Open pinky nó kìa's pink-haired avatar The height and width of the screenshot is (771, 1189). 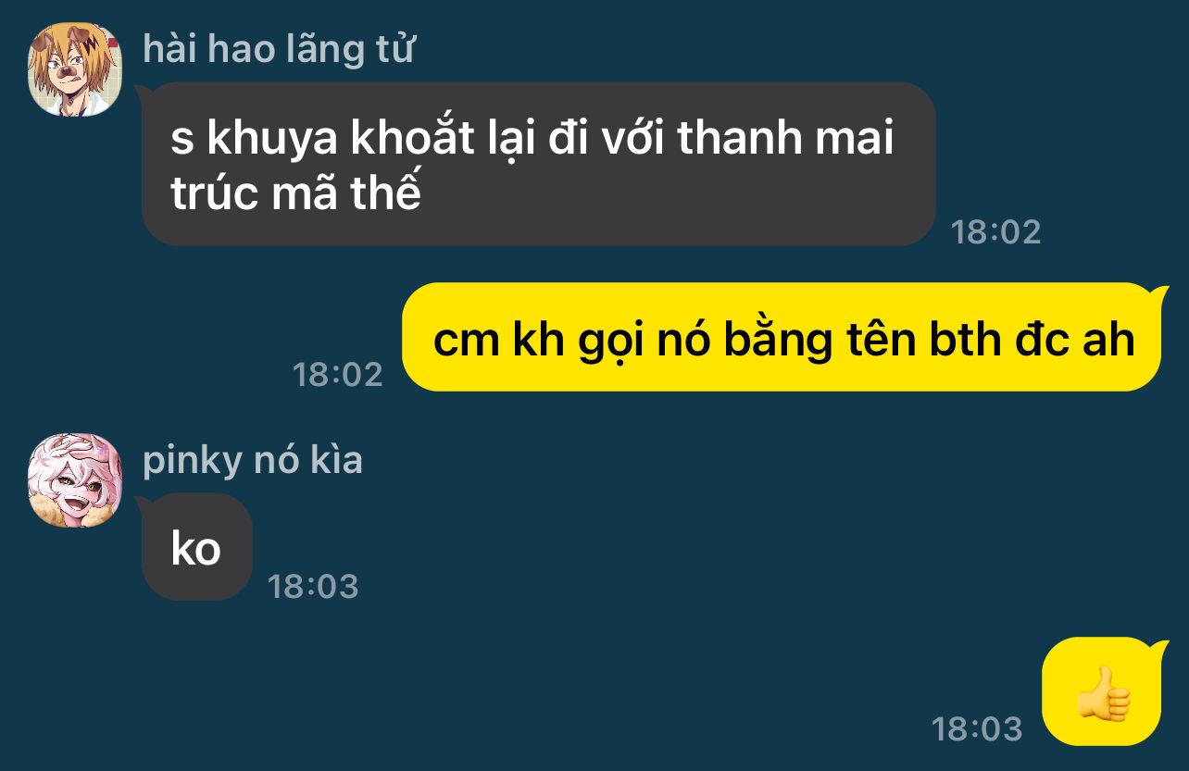(75, 480)
